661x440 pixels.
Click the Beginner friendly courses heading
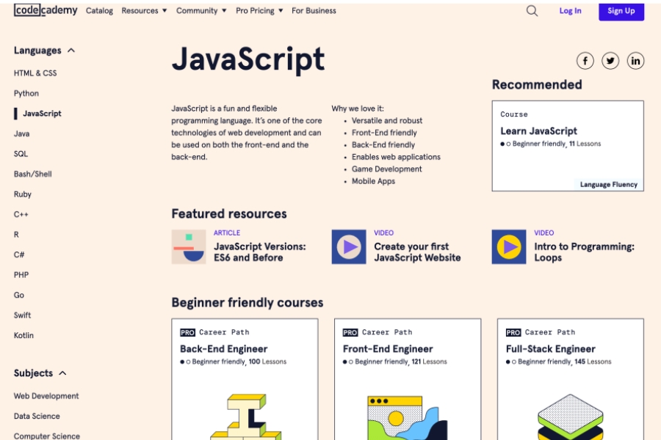247,303
